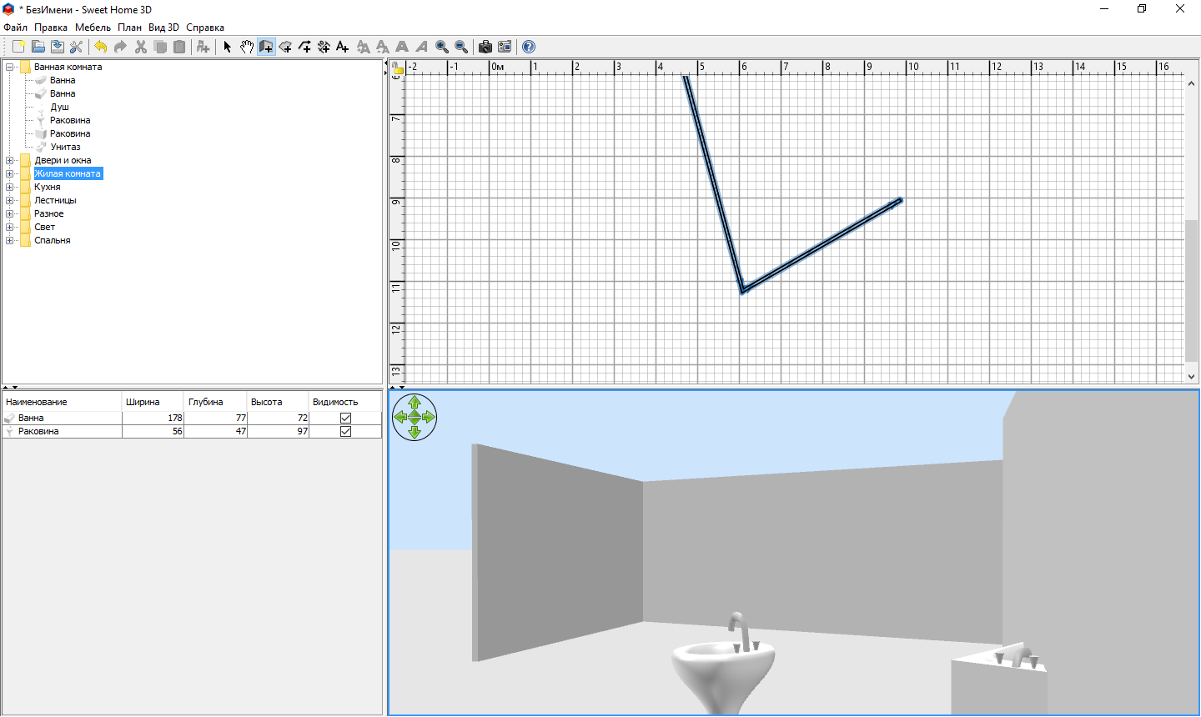Open help with the blue question mark icon
The image size is (1201, 717).
tap(529, 47)
